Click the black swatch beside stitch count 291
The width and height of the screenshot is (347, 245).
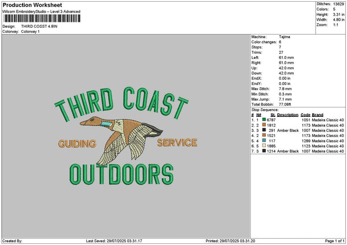264,130
